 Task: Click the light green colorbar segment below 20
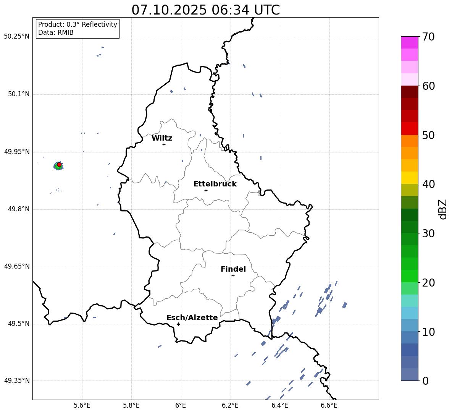pos(410,288)
